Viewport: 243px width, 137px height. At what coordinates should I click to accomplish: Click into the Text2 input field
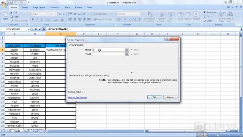tap(109, 54)
